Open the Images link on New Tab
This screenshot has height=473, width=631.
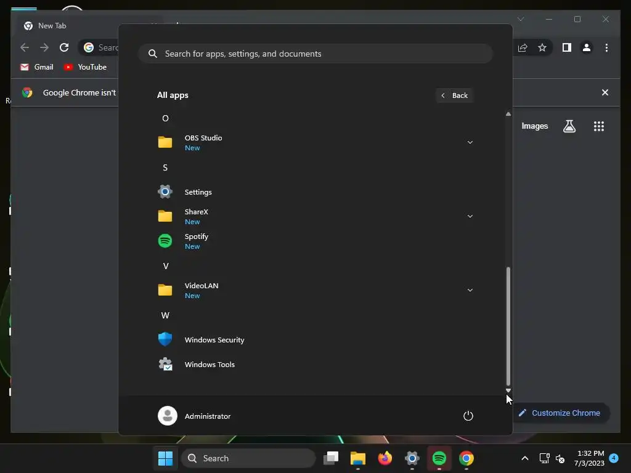(x=534, y=126)
